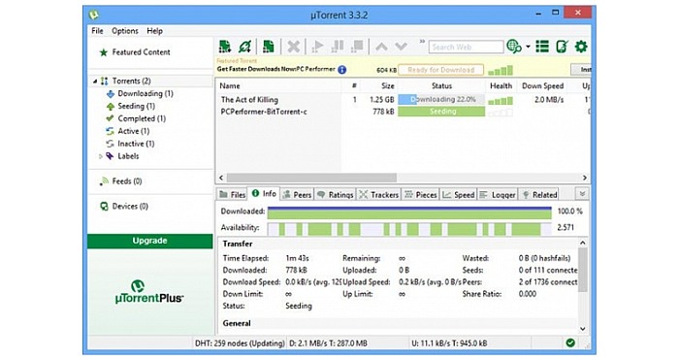Sort by Size column header
The height and width of the screenshot is (359, 679).
(x=388, y=86)
